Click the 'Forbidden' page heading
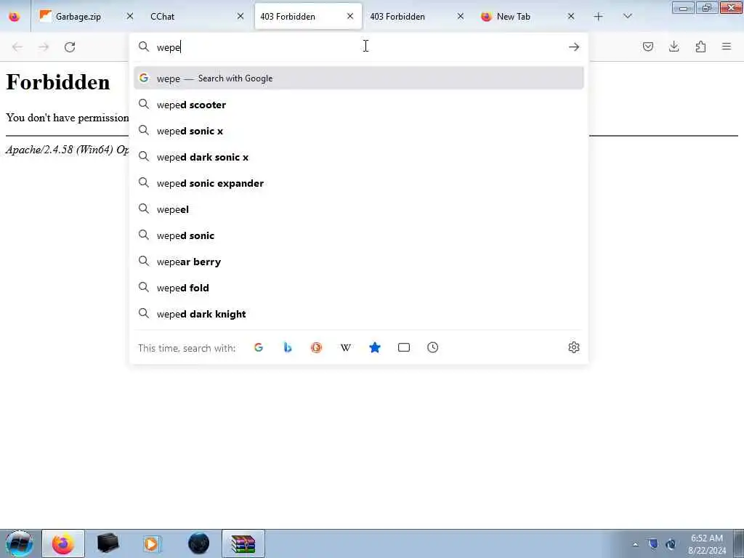This screenshot has width=744, height=558. point(58,82)
